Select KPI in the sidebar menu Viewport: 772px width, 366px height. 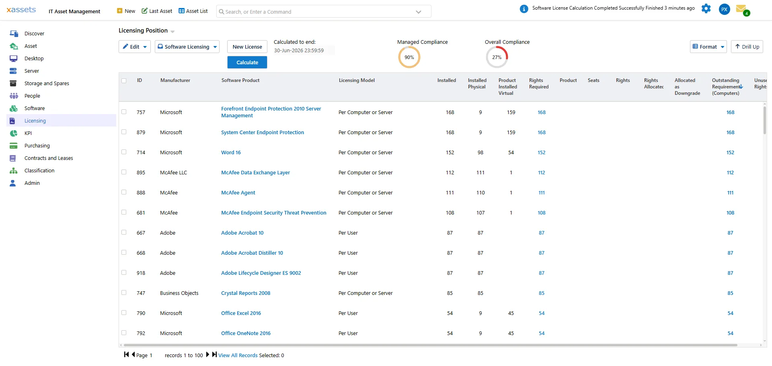click(28, 133)
